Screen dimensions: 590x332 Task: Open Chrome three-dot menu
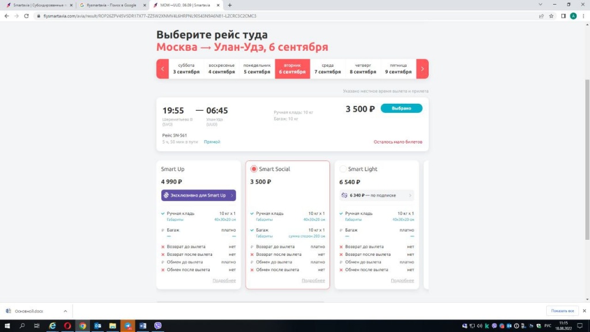pyautogui.click(x=583, y=16)
